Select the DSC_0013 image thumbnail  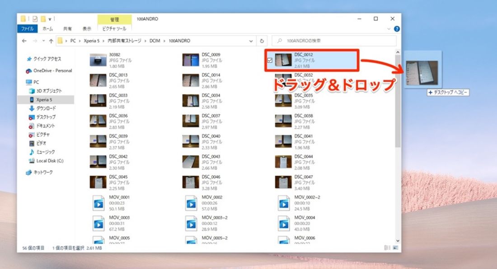coord(98,80)
